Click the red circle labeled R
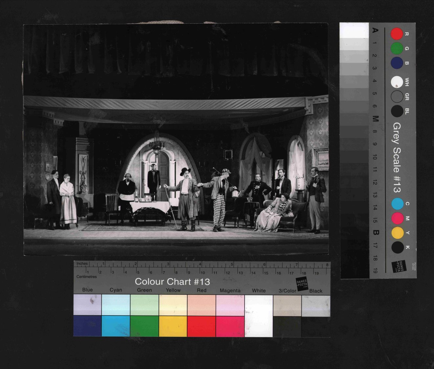The height and width of the screenshot is (369, 434). [x=397, y=34]
